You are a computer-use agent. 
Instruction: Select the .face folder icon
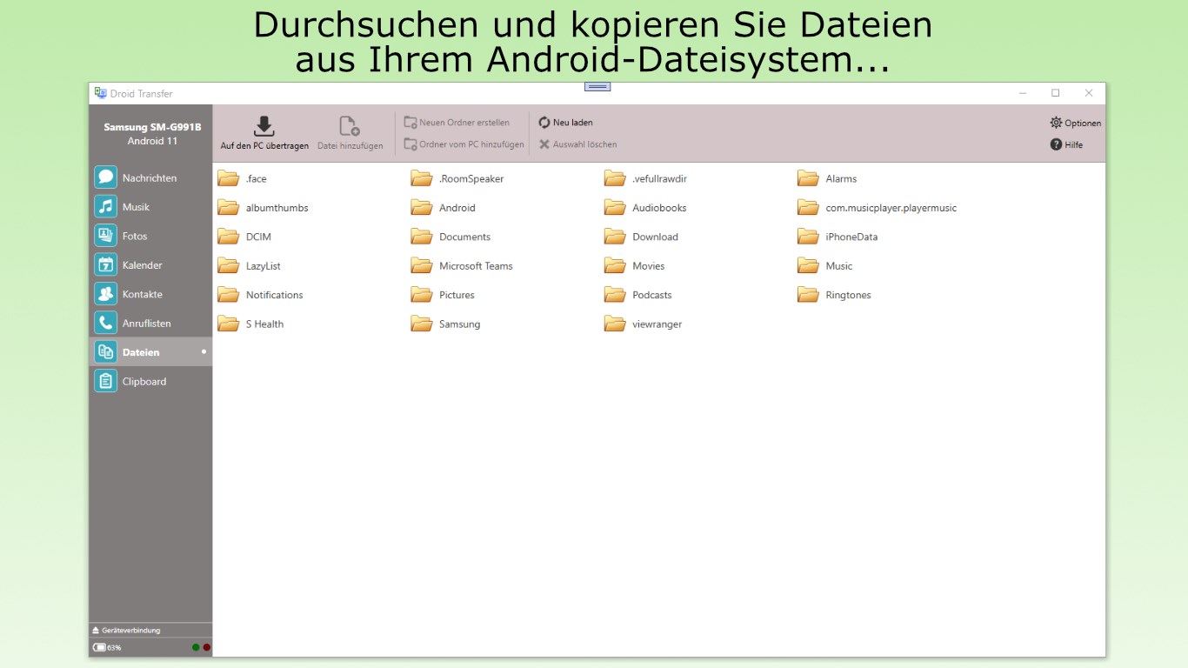click(229, 178)
